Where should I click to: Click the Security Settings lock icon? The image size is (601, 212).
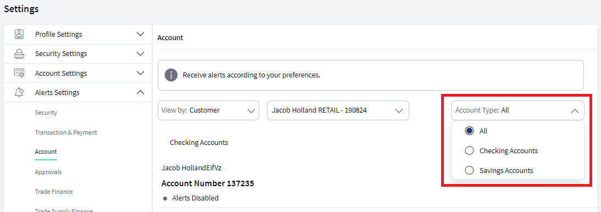point(19,54)
